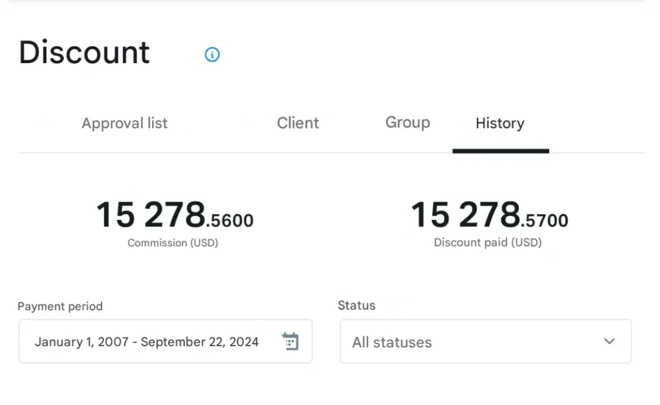
Task: Click the 15 278.5600 commission value
Action: [175, 215]
